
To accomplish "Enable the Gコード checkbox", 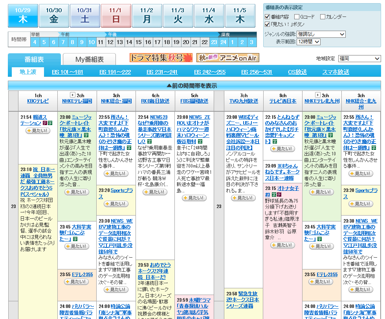I will pos(297,17).
